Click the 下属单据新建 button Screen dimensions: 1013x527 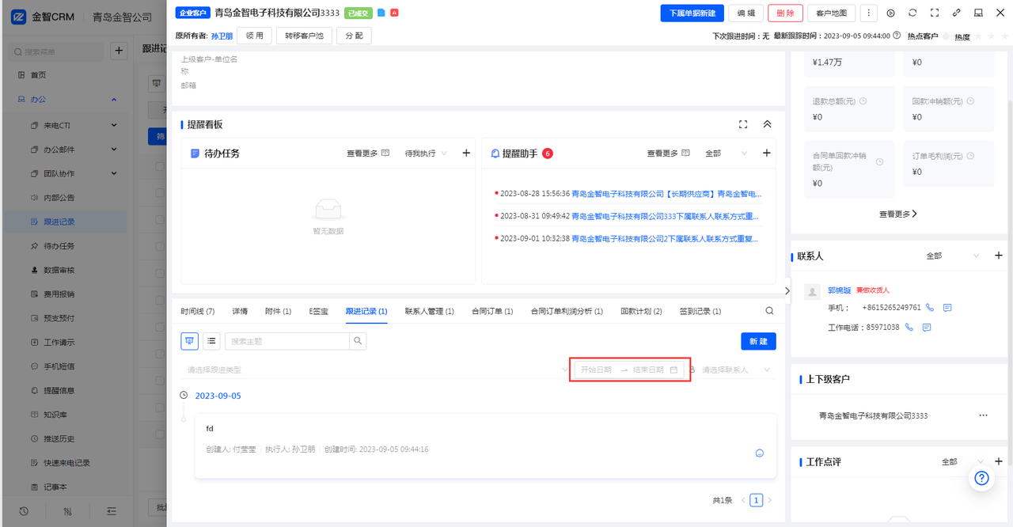point(692,13)
